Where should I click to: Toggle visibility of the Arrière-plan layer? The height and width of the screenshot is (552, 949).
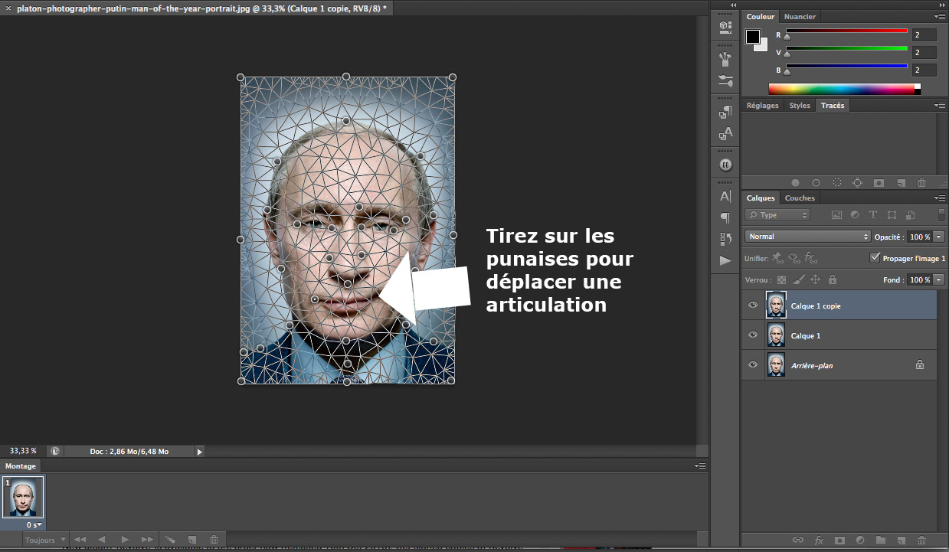point(753,365)
